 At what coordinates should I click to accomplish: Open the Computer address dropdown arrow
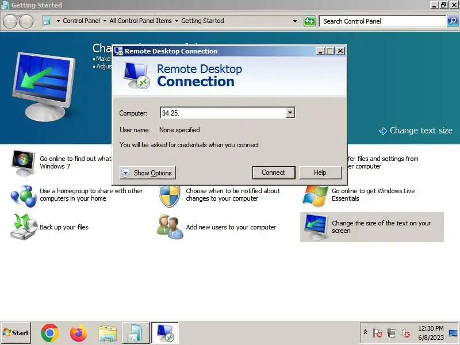click(x=290, y=113)
